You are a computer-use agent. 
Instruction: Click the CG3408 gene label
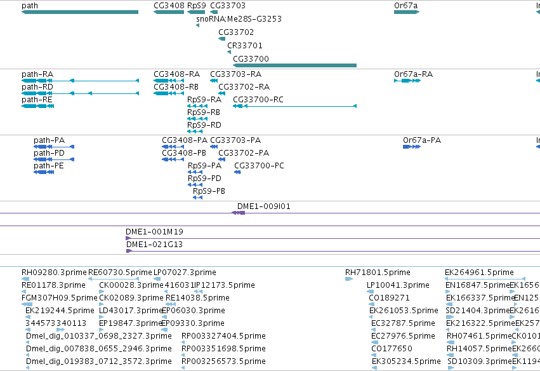169,6
